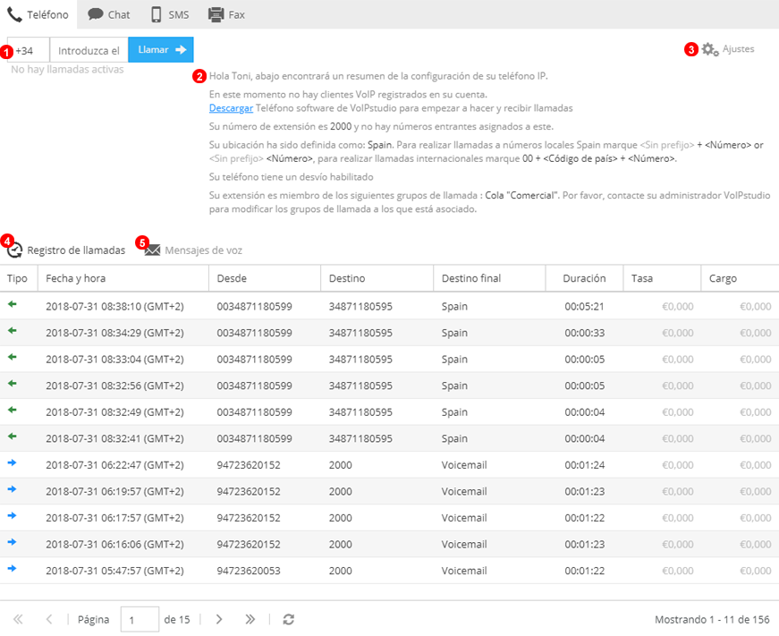Click source number '94723620053'
This screenshot has width=779, height=636.
(249, 571)
